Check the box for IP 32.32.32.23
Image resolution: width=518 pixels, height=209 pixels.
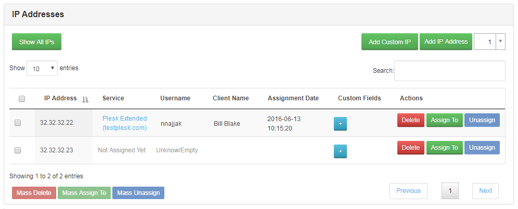(x=18, y=150)
